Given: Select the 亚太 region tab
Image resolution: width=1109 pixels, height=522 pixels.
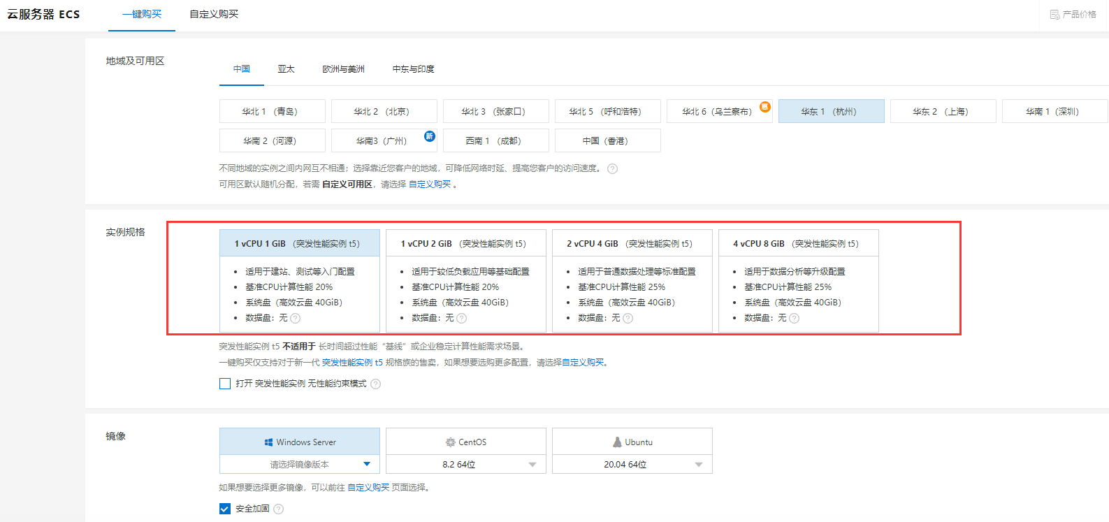Looking at the screenshot, I should tap(286, 69).
